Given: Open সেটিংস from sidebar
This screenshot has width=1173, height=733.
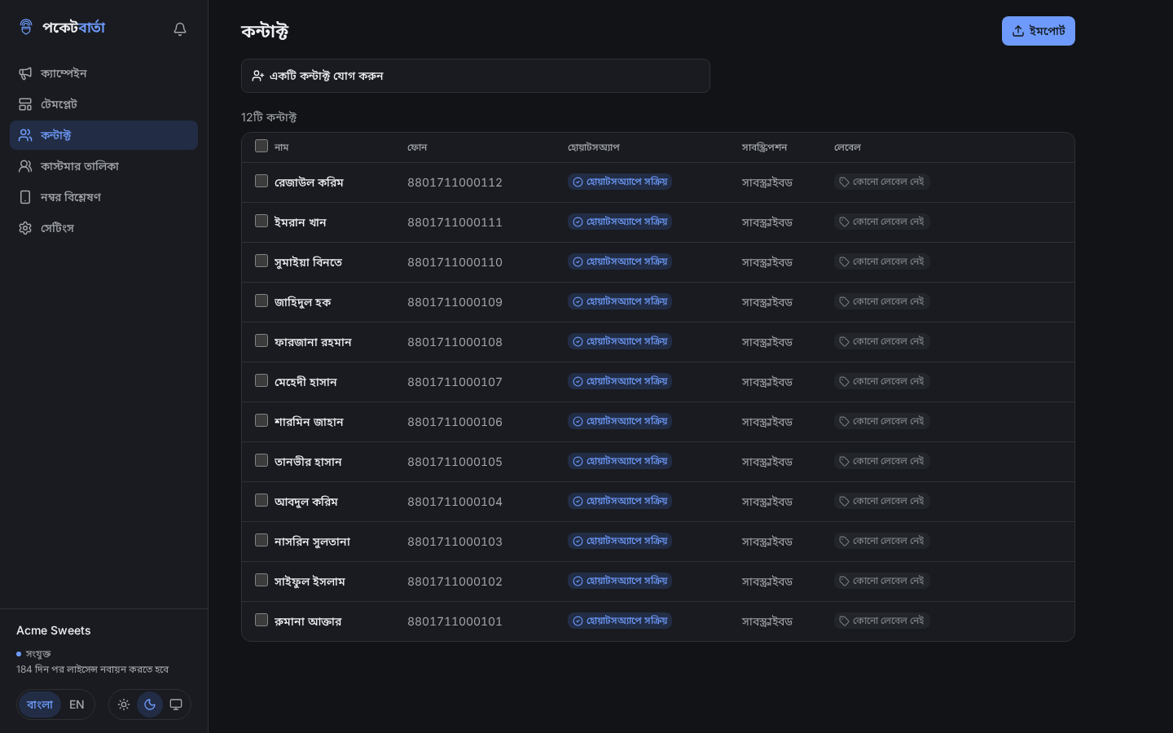Looking at the screenshot, I should 103,228.
